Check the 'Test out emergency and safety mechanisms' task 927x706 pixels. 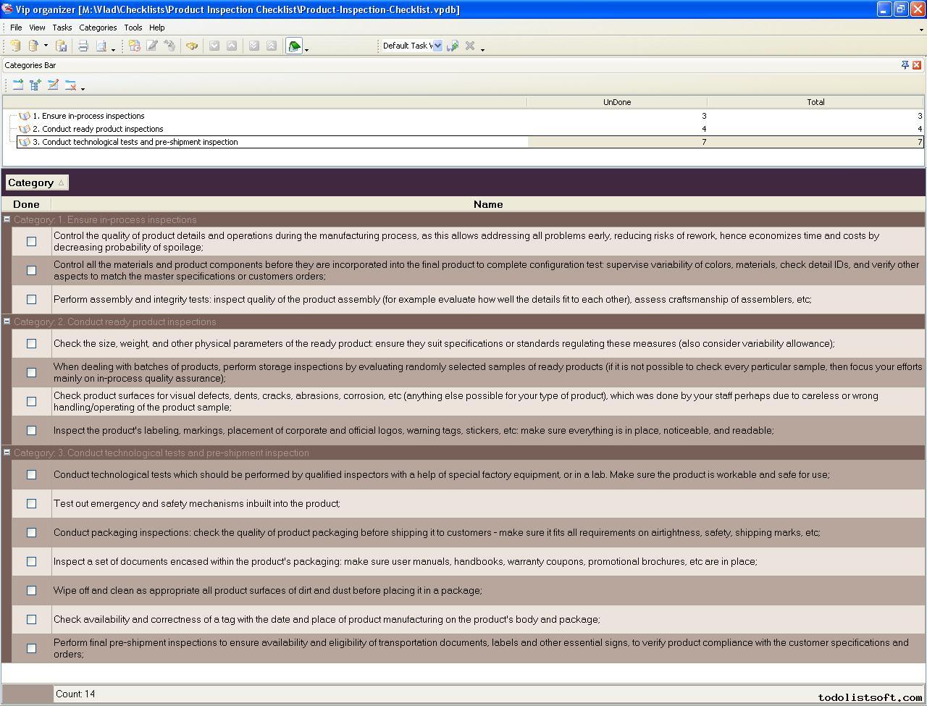[x=31, y=503]
